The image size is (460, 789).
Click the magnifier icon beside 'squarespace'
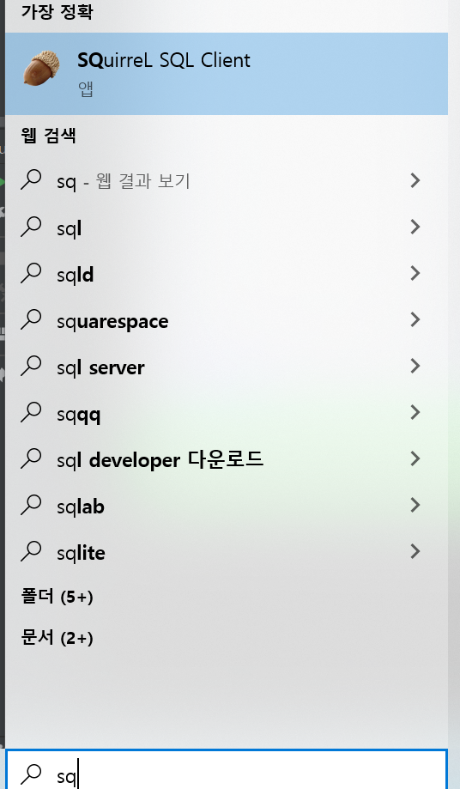coord(31,319)
